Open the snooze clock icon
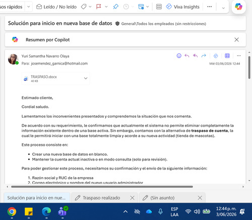 pyautogui.click(x=126, y=7)
